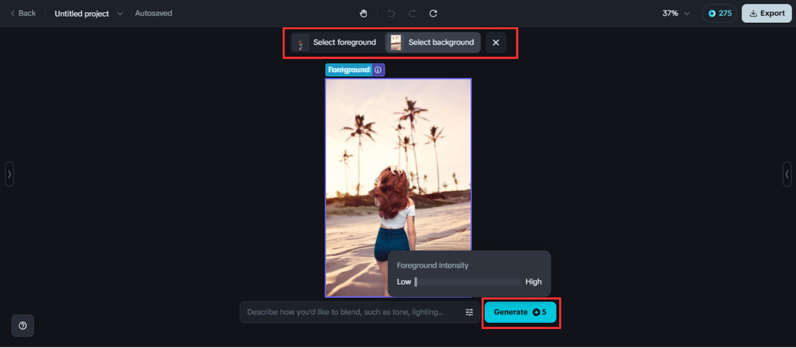The height and width of the screenshot is (348, 796).
Task: Go back using the Back button
Action: coord(23,13)
